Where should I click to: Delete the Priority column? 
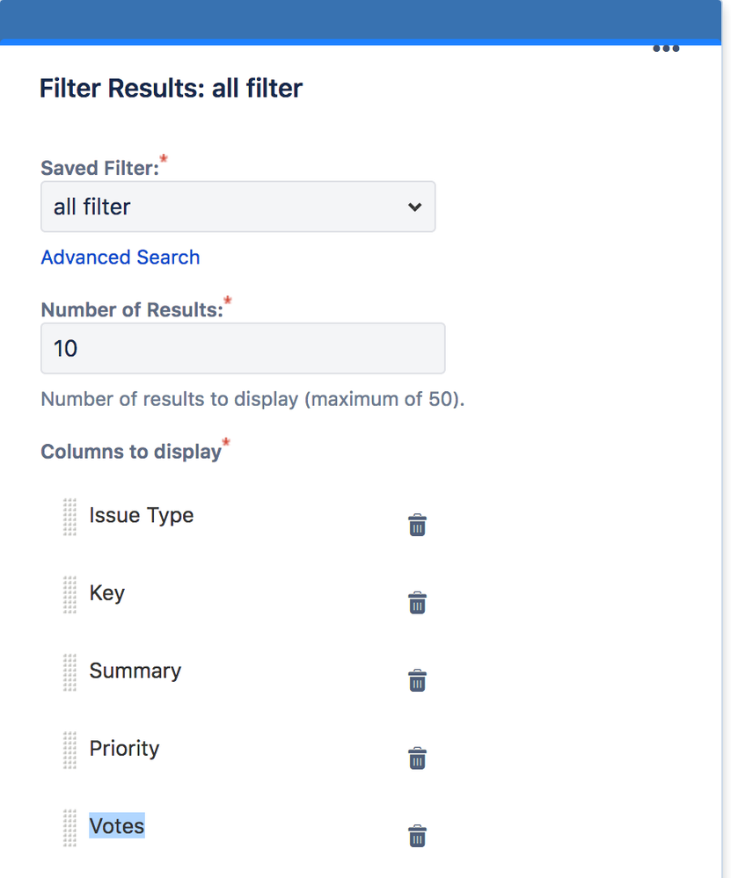tap(417, 758)
